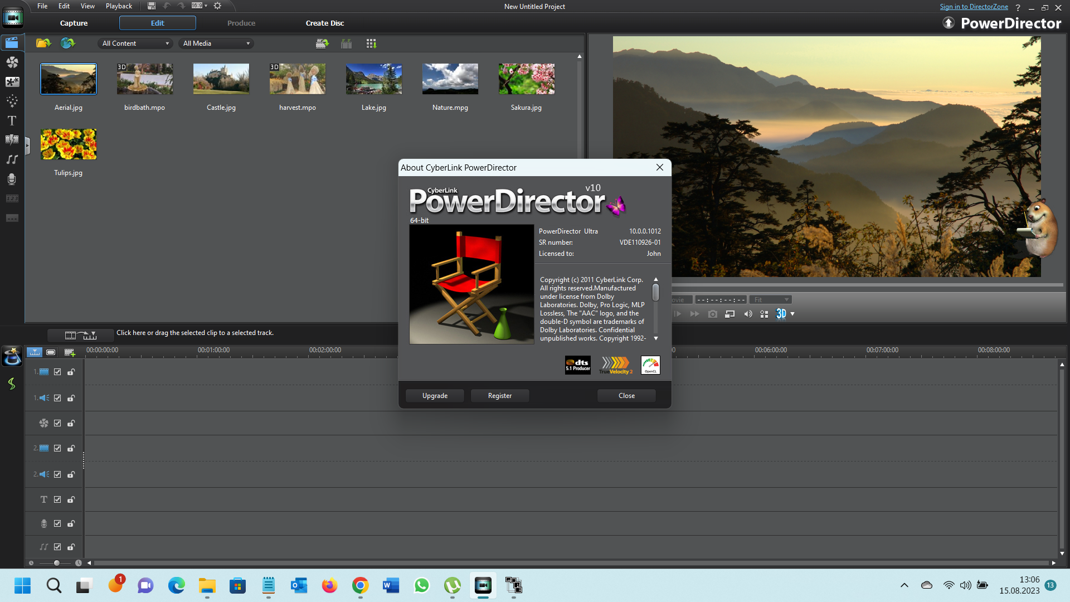
Task: Take a snapshot with camera icon
Action: pos(712,314)
